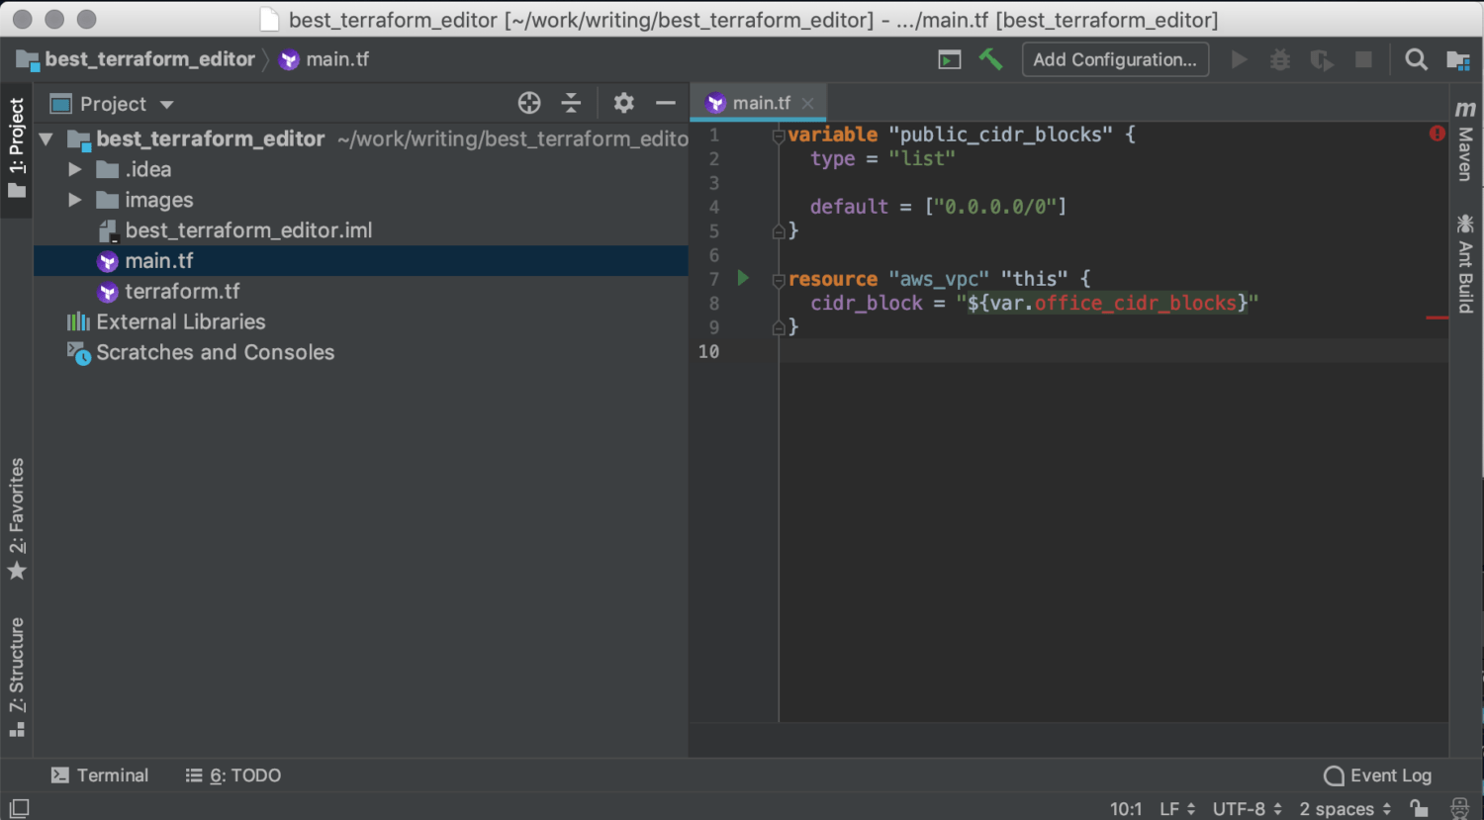Viewport: 1484px width, 820px height.
Task: Click the Run with Coverage icon
Action: tap(1322, 60)
